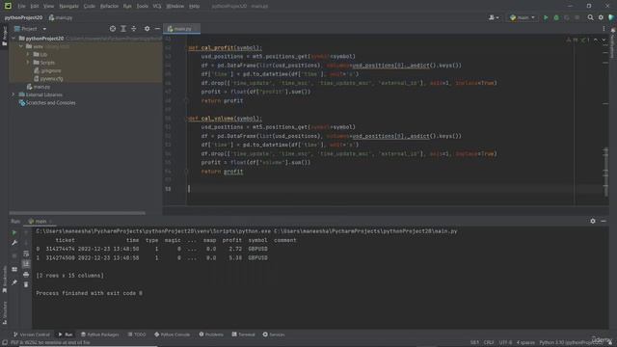The height and width of the screenshot is (347, 617).
Task: Open the Refactor menu
Action: tap(109, 6)
